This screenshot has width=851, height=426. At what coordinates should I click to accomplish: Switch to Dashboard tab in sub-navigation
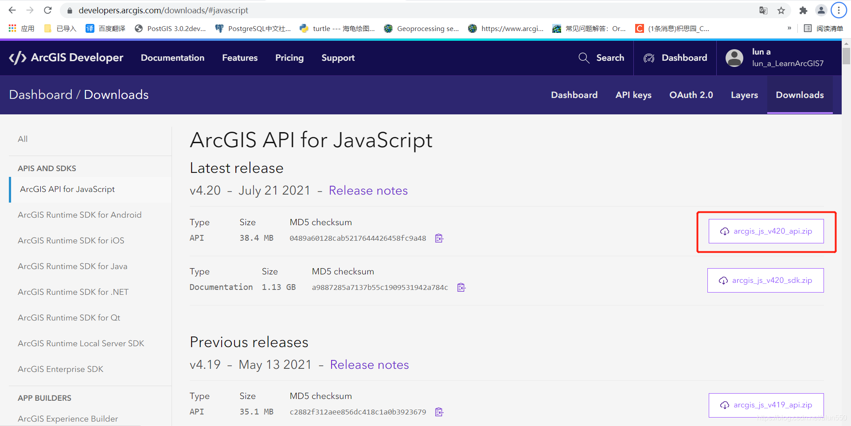pos(574,95)
